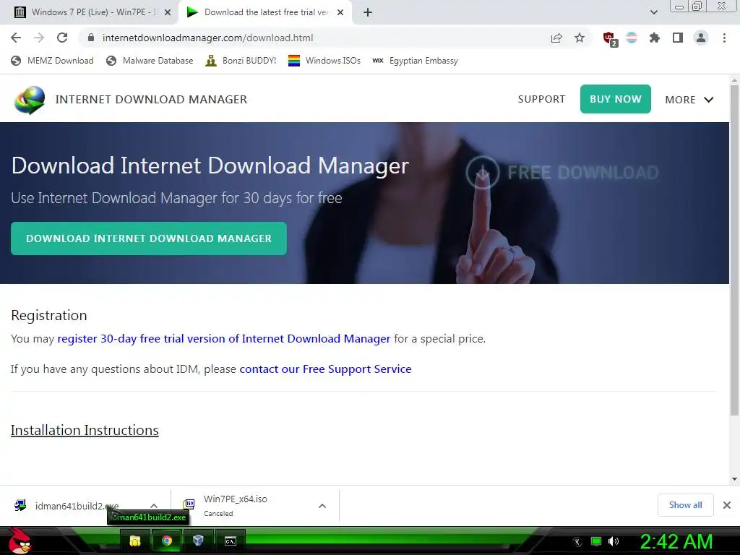Click the IDM globe logo

coord(30,100)
